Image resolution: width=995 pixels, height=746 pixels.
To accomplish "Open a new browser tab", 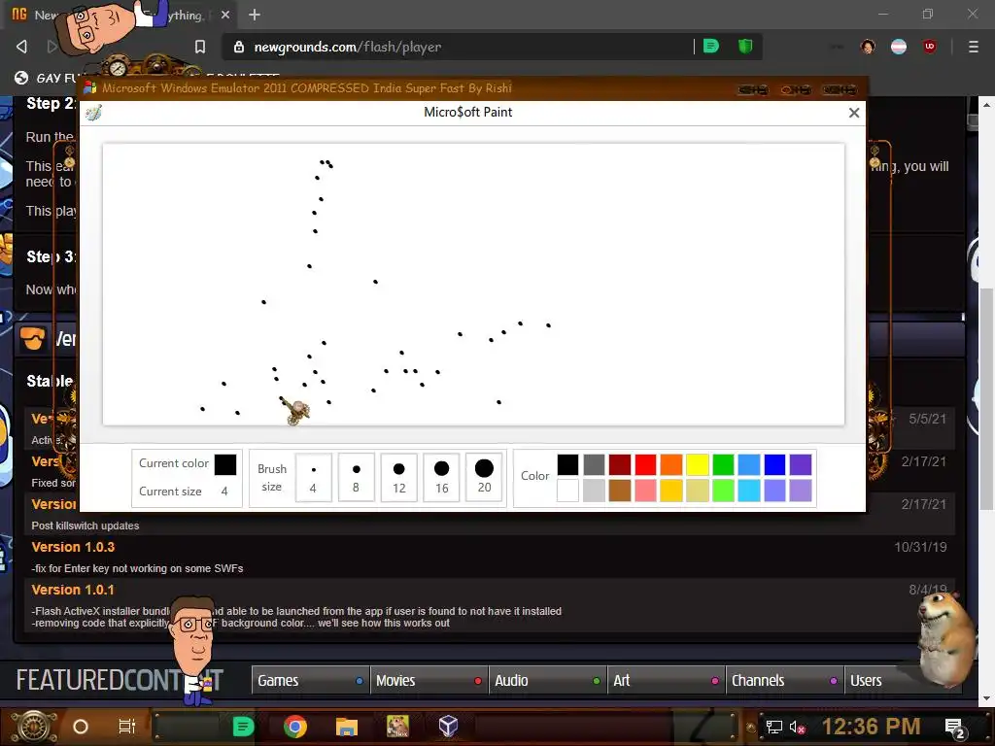I will click(255, 15).
